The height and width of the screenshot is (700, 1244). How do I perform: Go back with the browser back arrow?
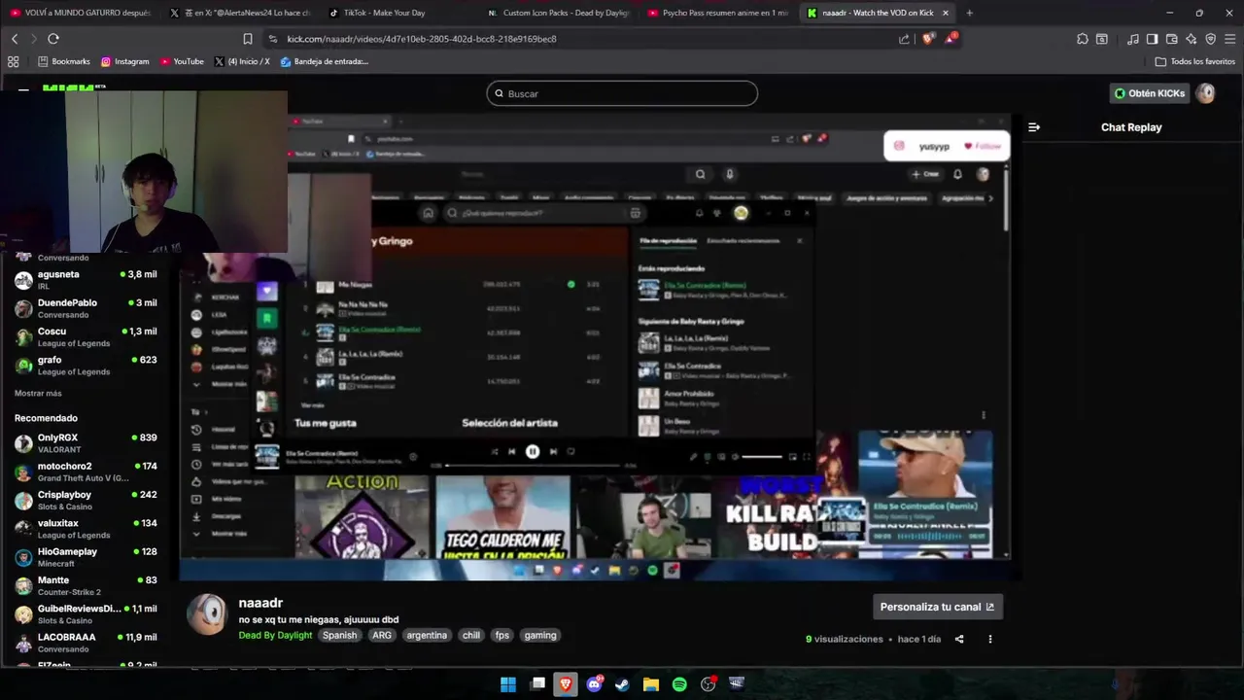15,39
